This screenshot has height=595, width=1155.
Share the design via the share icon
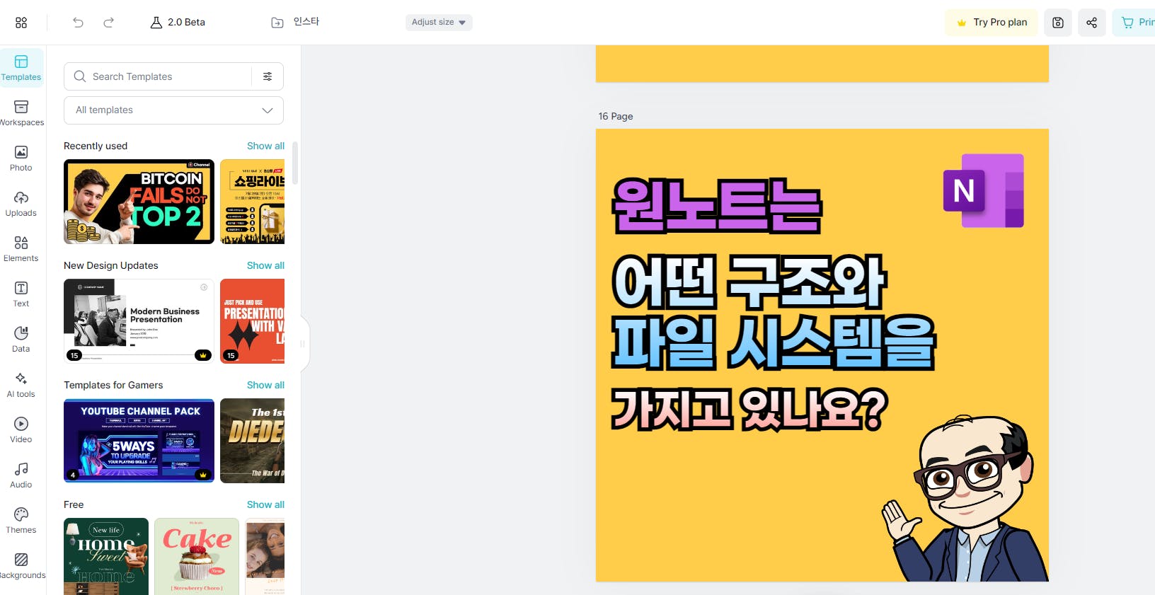(x=1092, y=23)
